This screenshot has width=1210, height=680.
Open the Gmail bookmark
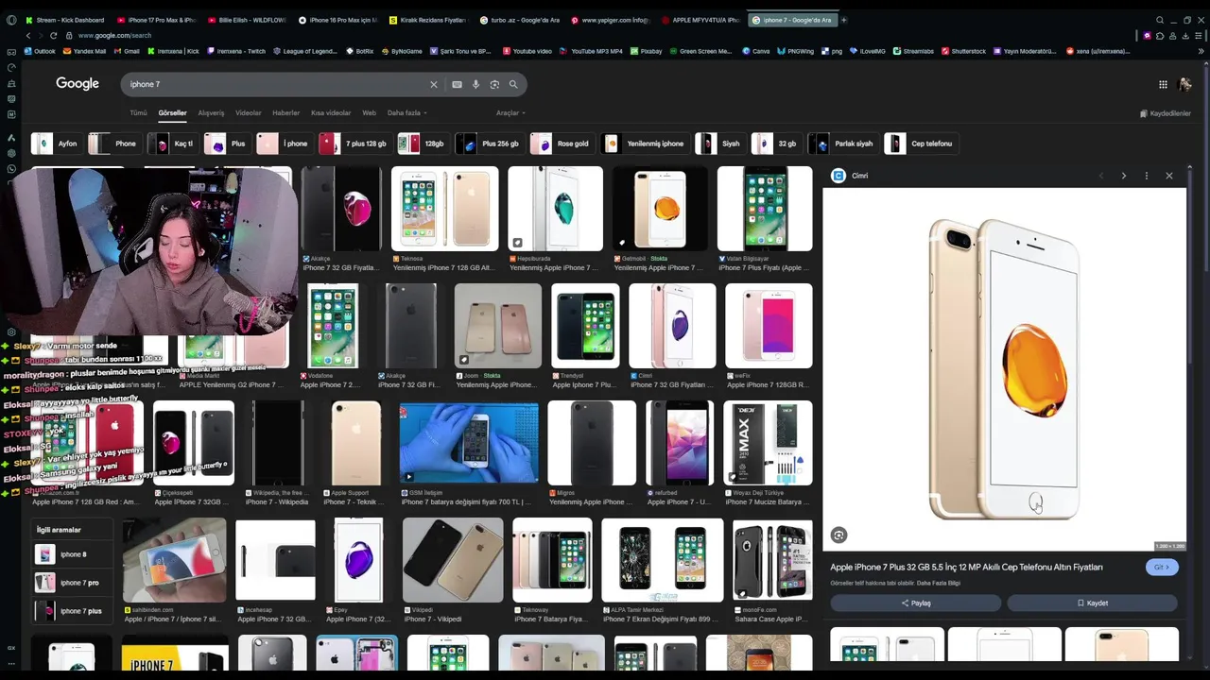[x=127, y=51]
